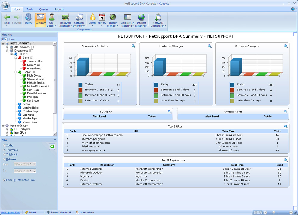Click zoom out minus in status bar
The image size is (298, 215).
(265, 213)
